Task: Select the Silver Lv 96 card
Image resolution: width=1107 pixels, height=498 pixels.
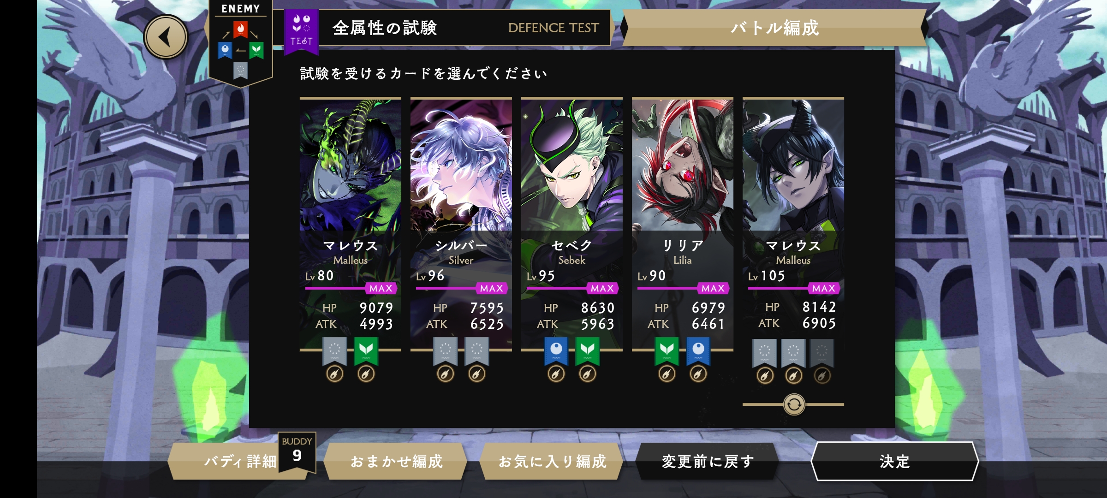Action: click(x=461, y=224)
